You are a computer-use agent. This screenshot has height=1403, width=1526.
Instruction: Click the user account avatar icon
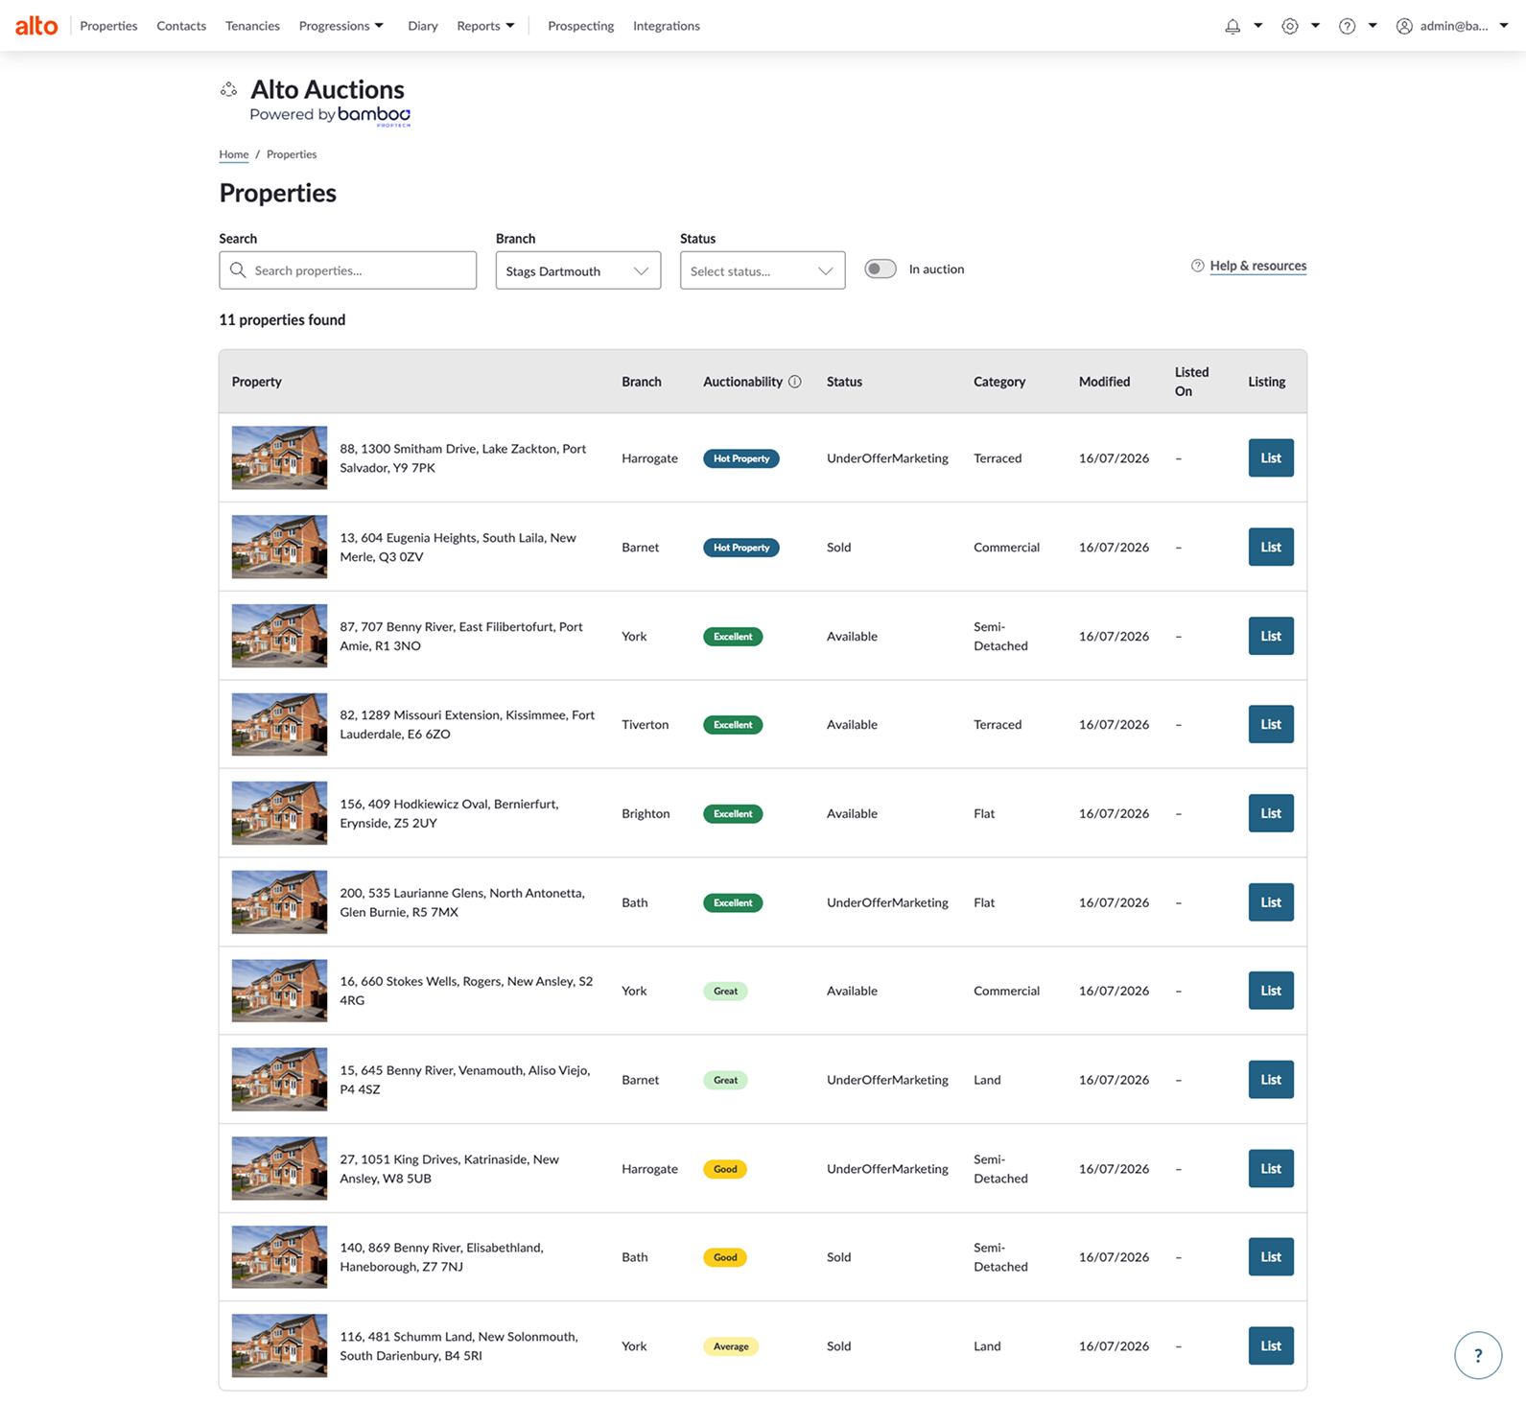pos(1404,26)
